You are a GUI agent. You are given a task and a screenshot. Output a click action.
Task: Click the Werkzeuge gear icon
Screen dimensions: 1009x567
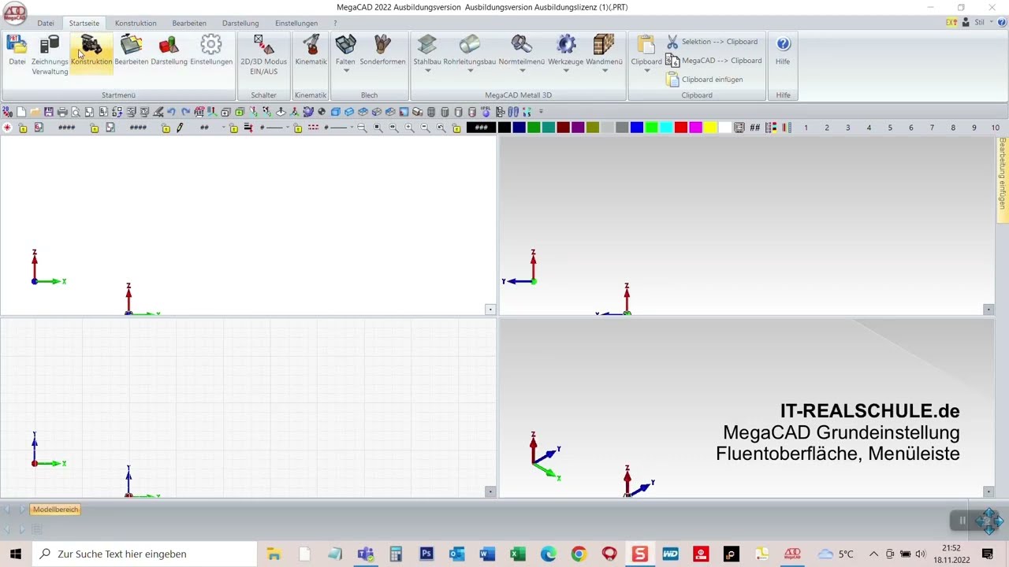[x=566, y=45]
